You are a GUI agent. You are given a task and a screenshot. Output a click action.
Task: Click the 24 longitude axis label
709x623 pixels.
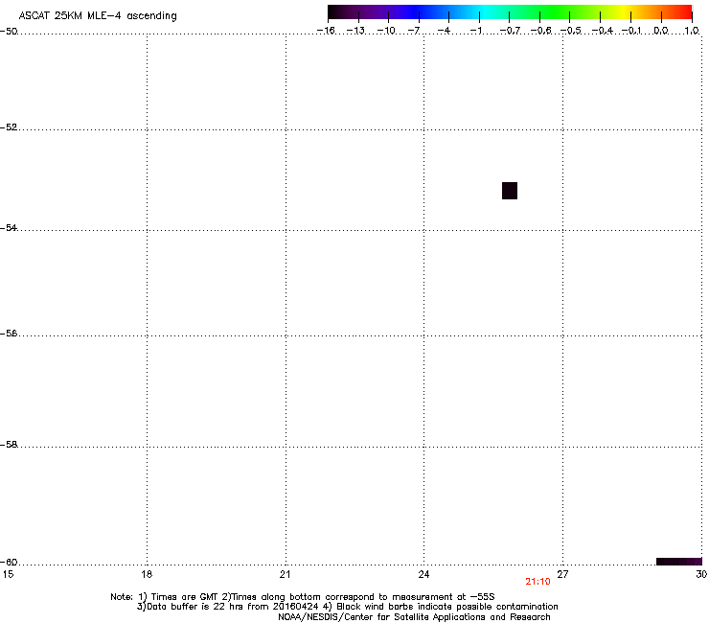pos(423,574)
